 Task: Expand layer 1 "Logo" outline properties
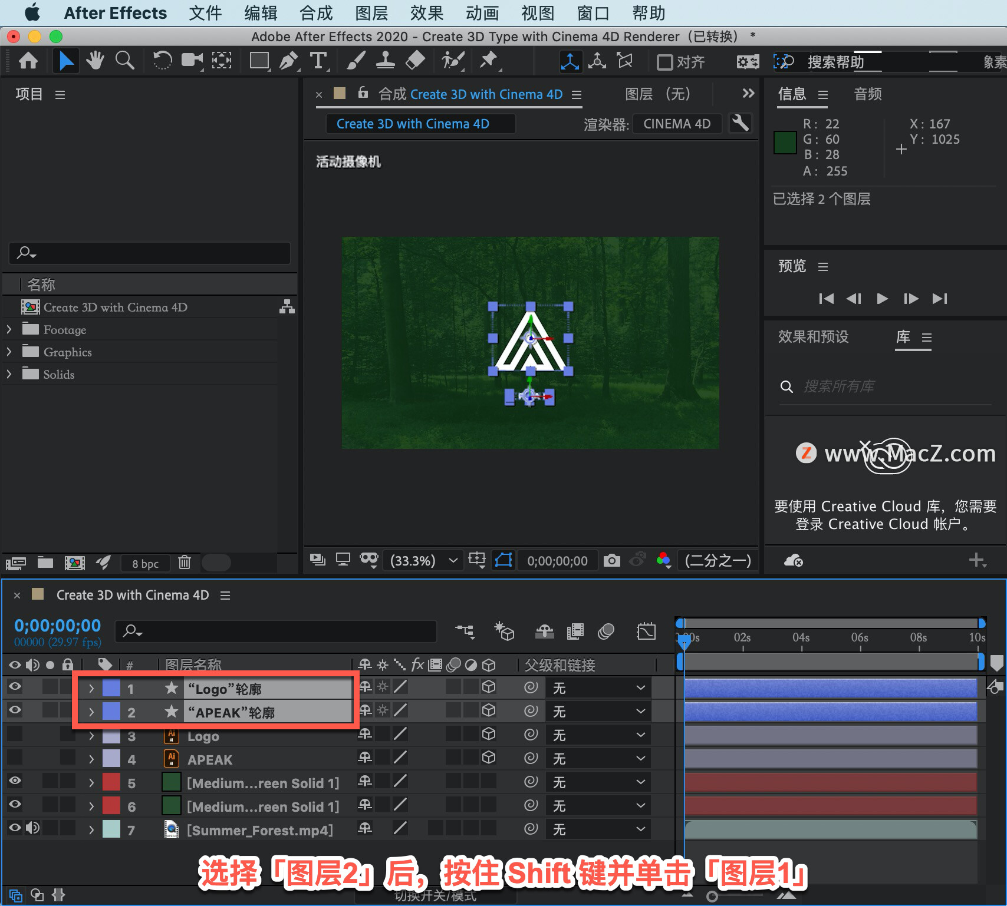[91, 688]
